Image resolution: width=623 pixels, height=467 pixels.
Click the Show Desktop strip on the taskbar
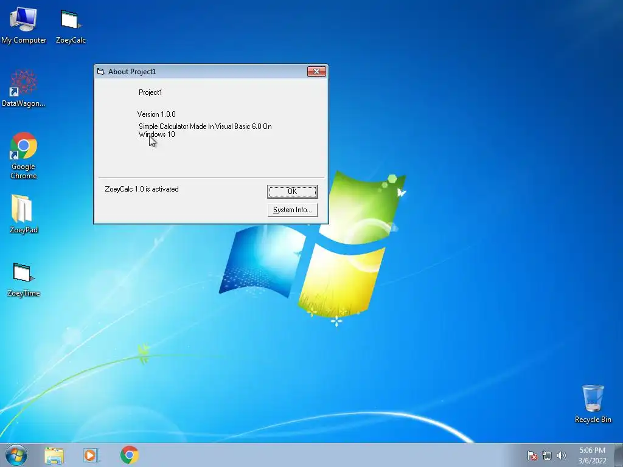[618, 455]
